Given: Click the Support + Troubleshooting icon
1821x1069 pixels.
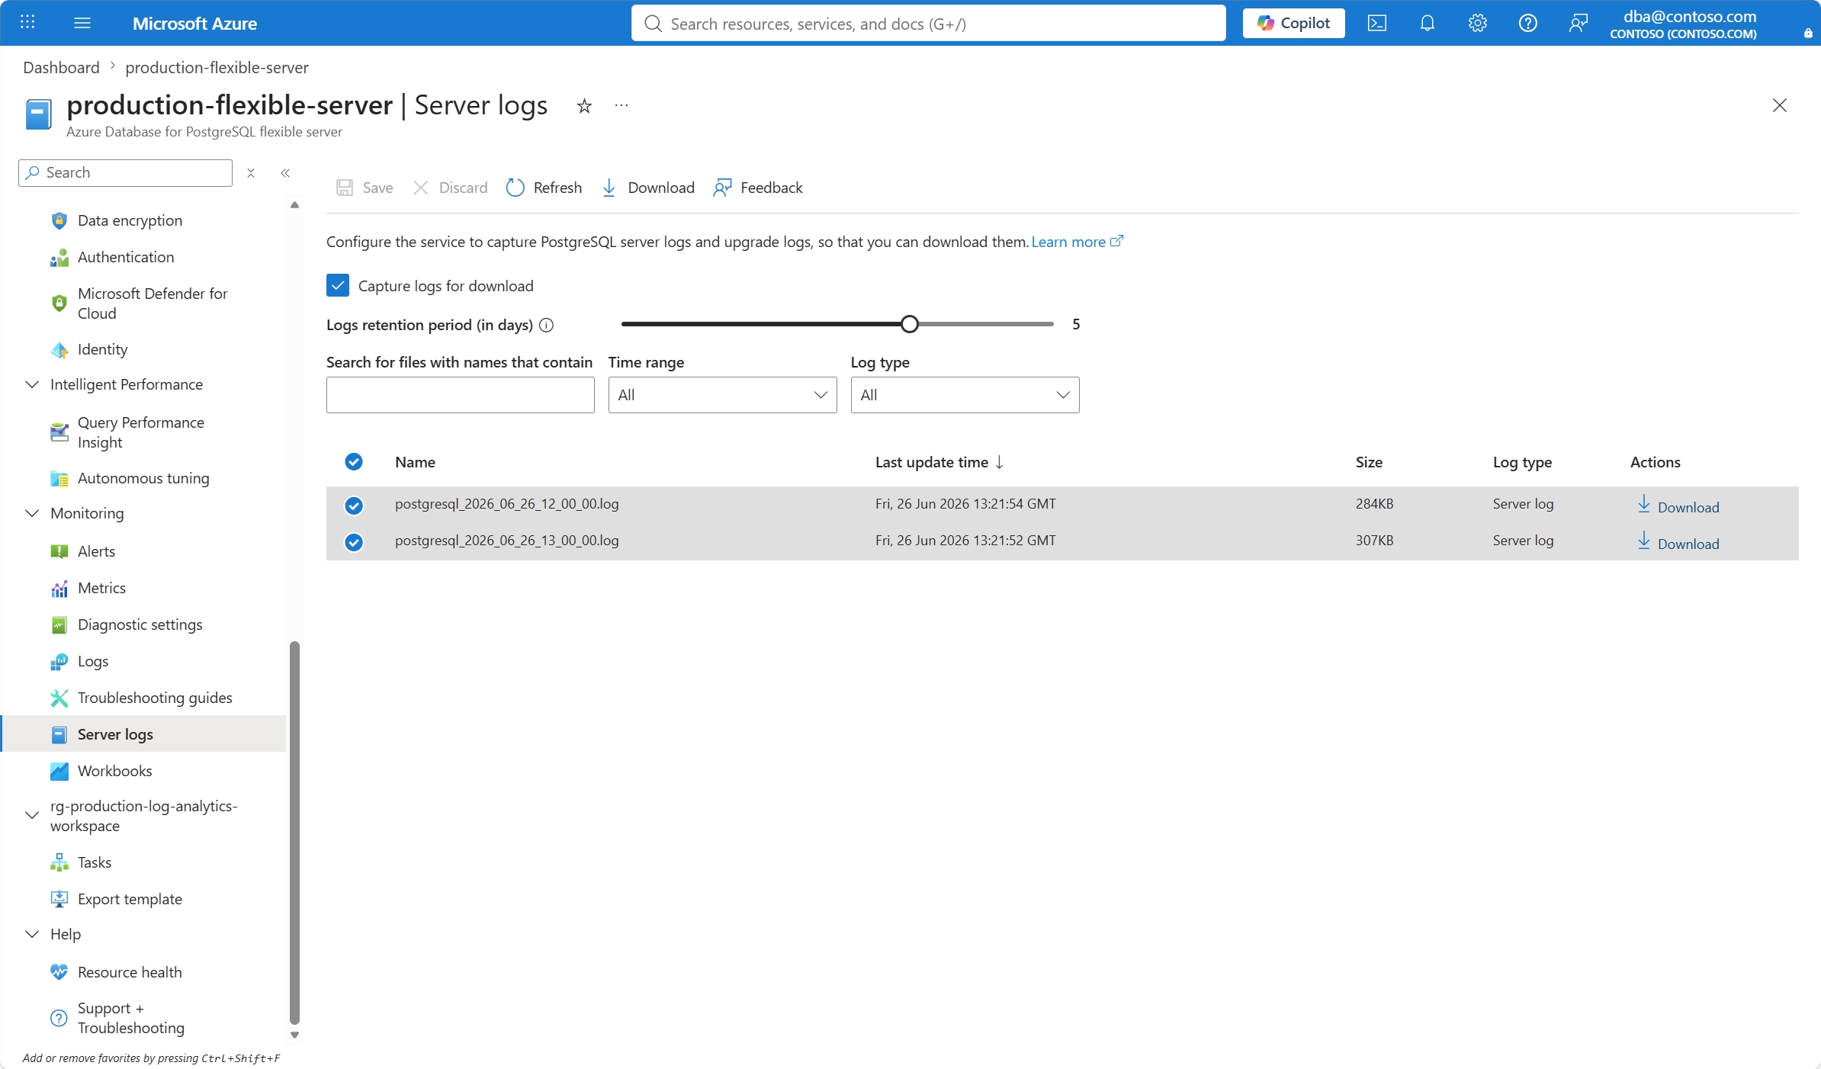Looking at the screenshot, I should point(59,1018).
